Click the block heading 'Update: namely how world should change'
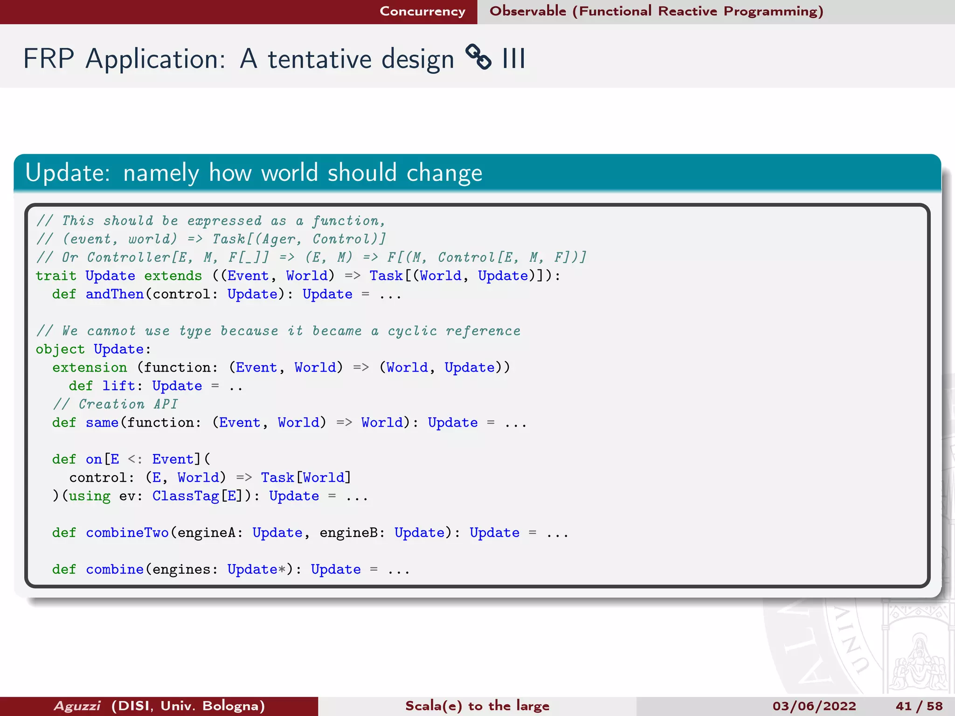955x716 pixels. point(254,173)
